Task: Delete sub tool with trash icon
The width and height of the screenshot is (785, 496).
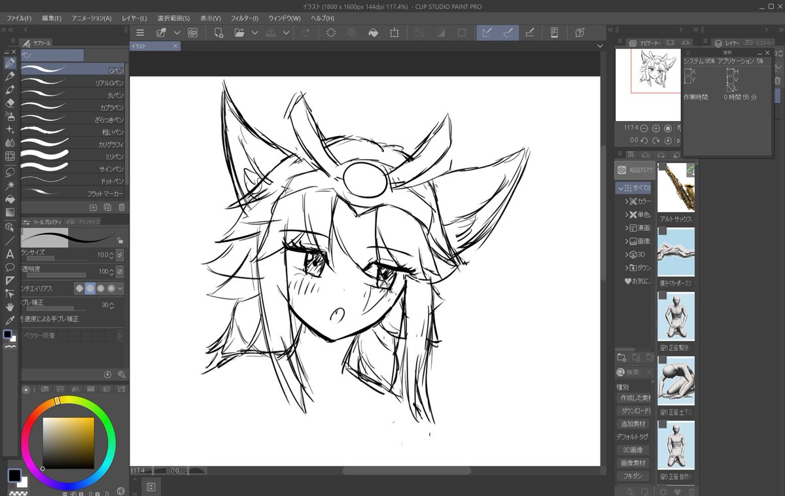Action: pyautogui.click(x=122, y=207)
